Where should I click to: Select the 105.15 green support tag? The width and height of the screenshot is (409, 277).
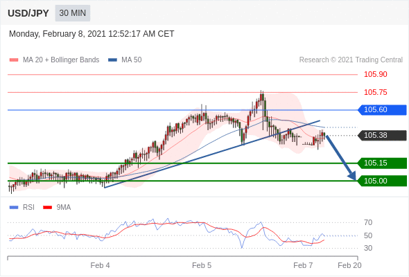(382, 163)
